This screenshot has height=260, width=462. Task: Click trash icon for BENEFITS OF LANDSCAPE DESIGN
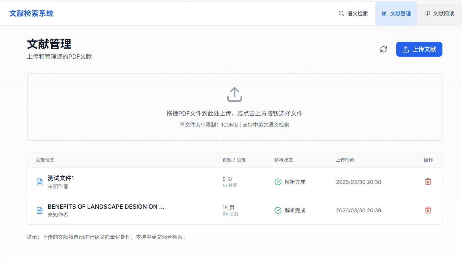click(428, 210)
